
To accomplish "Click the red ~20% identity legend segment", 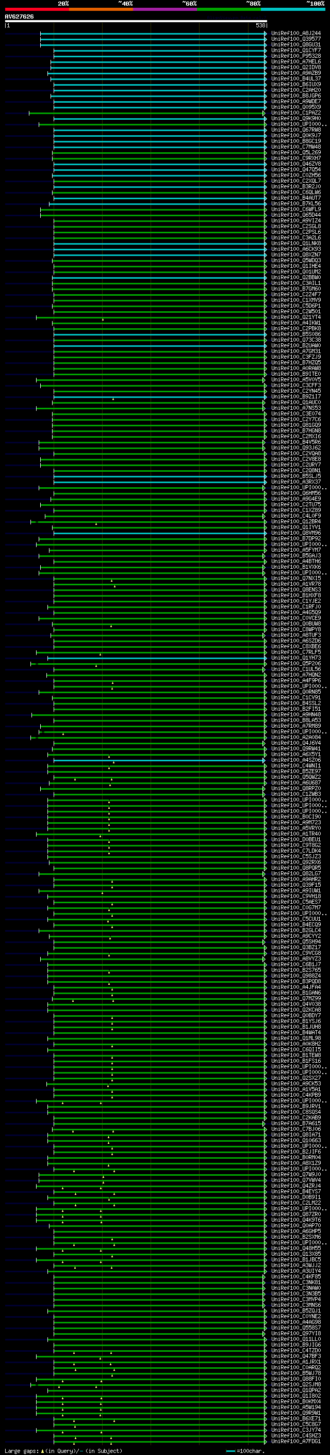I will coord(37,9).
